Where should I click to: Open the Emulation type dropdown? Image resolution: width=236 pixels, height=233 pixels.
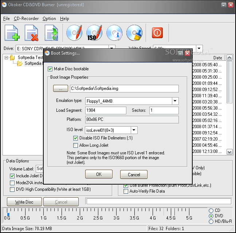tap(175, 101)
